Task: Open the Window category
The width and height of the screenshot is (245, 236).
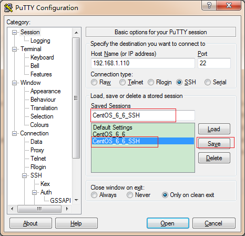Action: pos(30,83)
